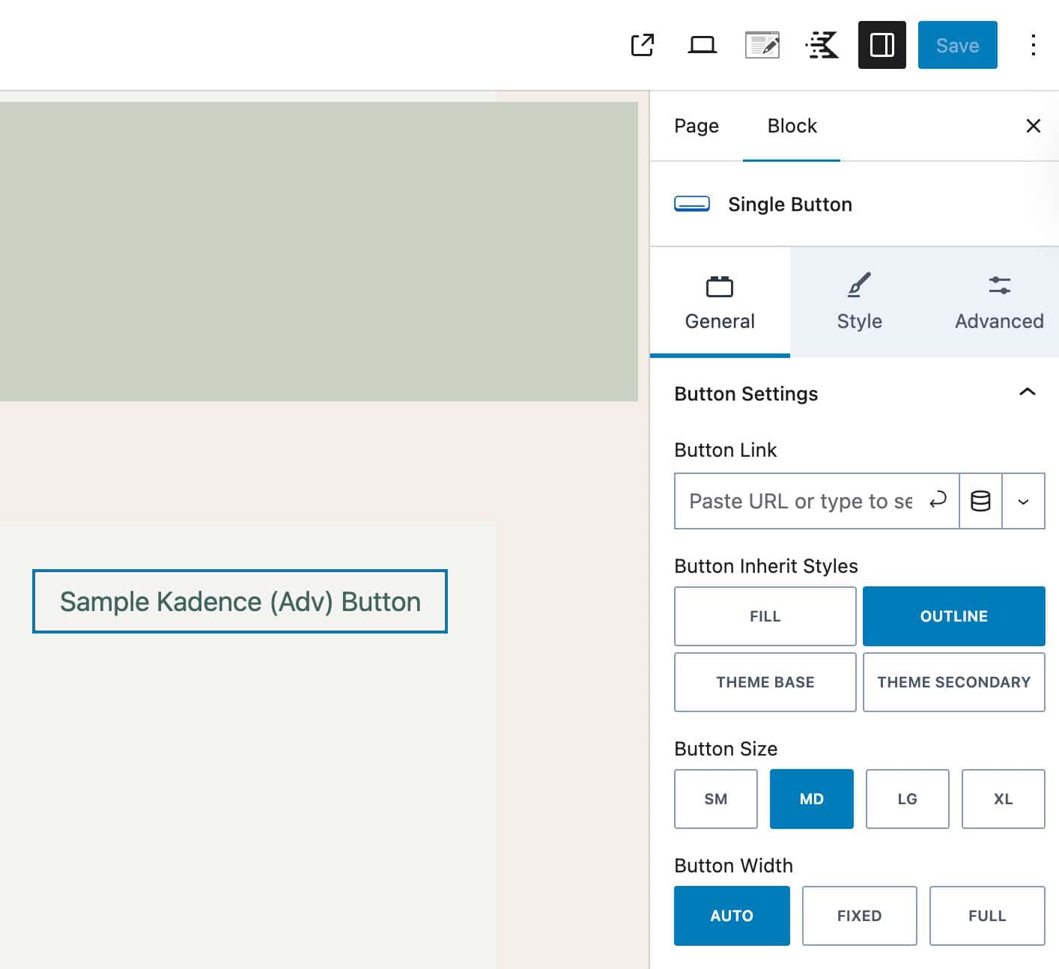Image resolution: width=1059 pixels, height=969 pixels.
Task: Set button width to FULL
Action: click(986, 916)
